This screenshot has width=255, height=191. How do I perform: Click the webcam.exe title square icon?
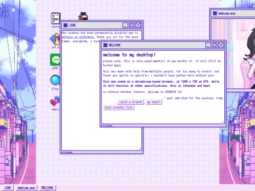(215, 13)
